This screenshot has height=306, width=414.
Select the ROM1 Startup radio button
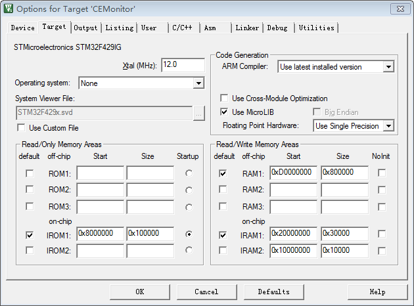click(189, 173)
